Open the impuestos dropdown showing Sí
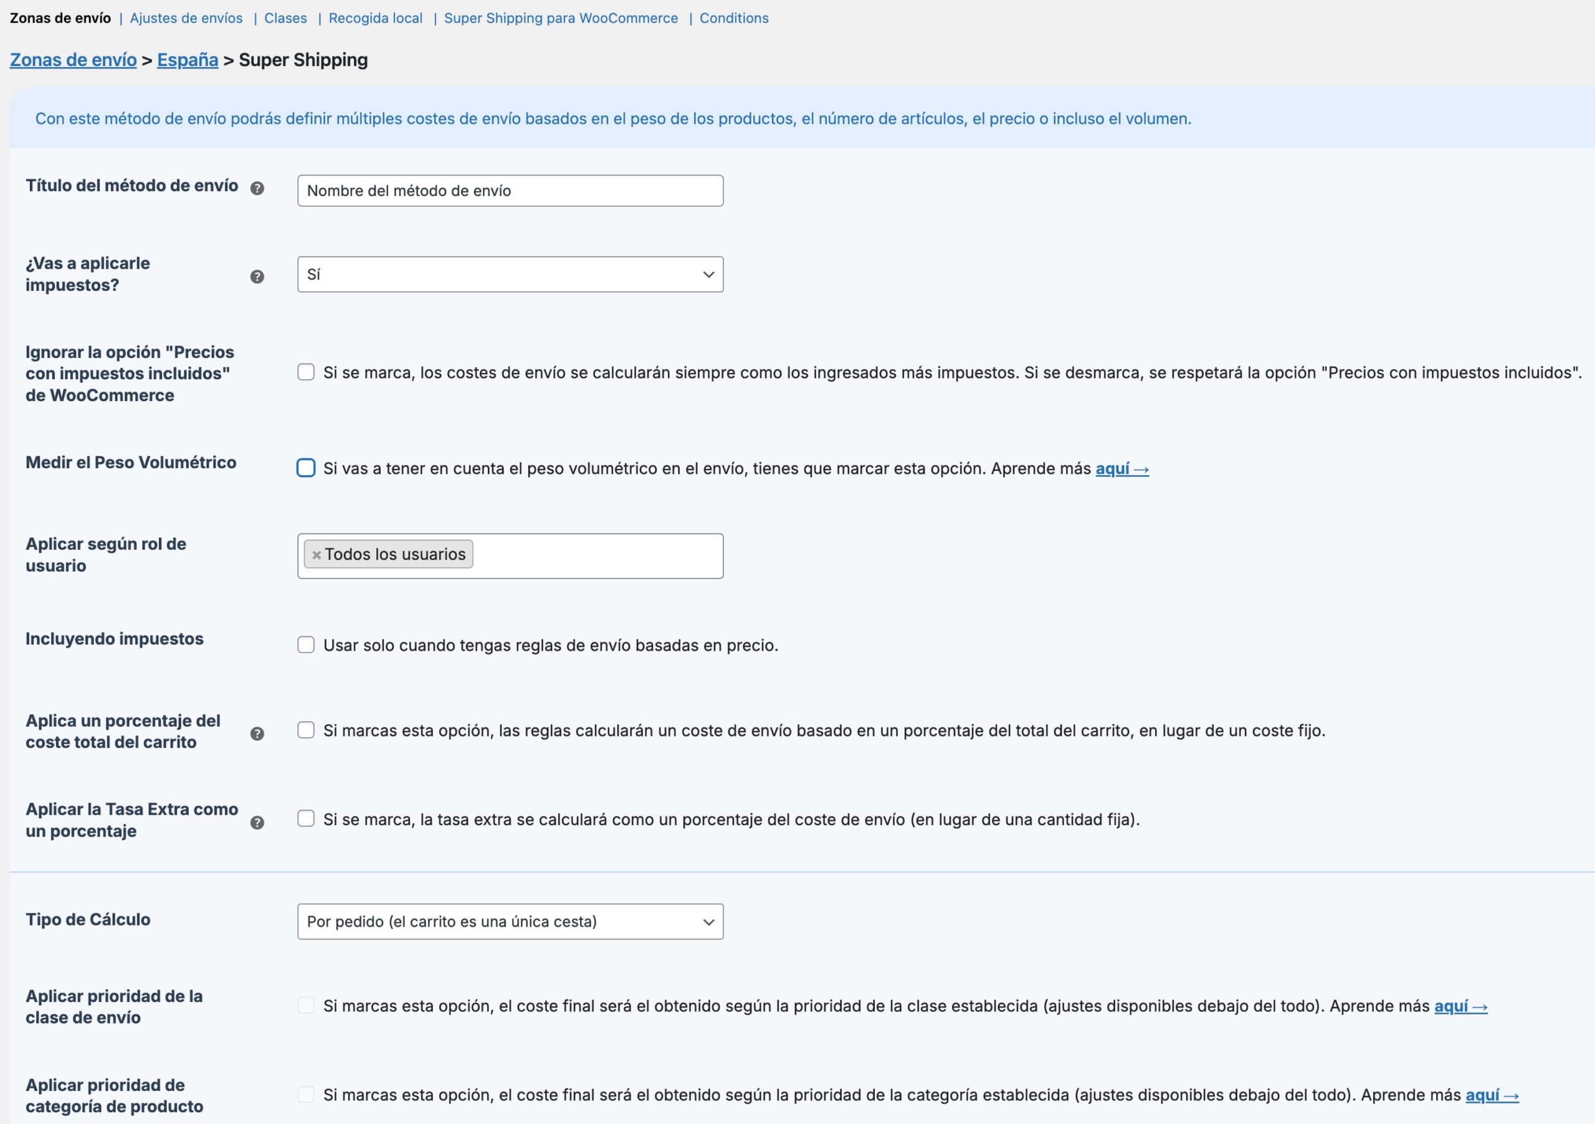The height and width of the screenshot is (1124, 1595). [510, 274]
